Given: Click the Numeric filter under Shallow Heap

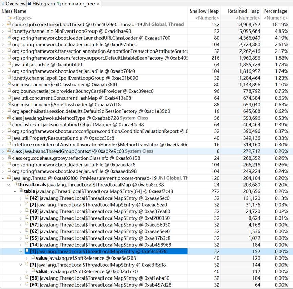Looking at the screenshot, I should pos(207,18).
